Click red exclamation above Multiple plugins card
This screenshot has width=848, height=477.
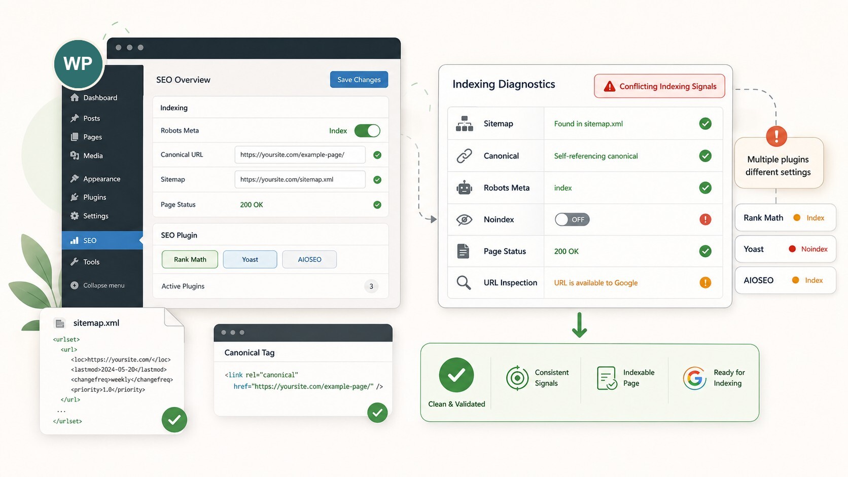[x=776, y=136]
